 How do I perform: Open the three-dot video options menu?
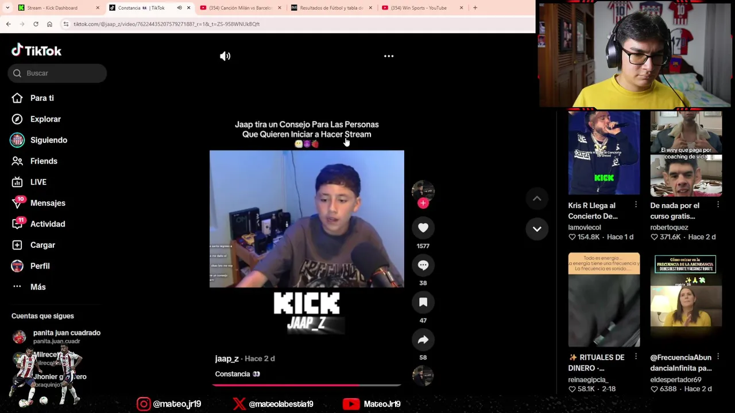point(389,56)
